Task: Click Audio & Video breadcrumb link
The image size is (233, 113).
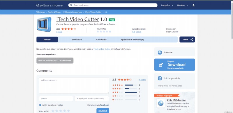Action: 54,12
